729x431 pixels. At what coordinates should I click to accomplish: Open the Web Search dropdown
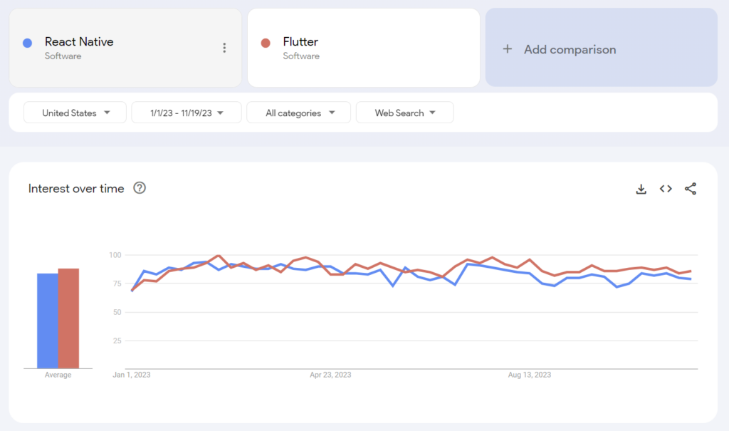coord(404,112)
